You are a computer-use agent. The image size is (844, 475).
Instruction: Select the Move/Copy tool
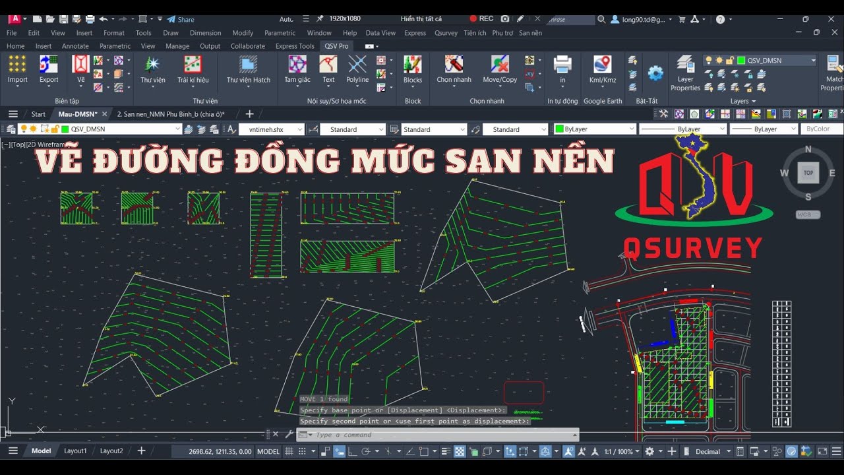(500, 70)
